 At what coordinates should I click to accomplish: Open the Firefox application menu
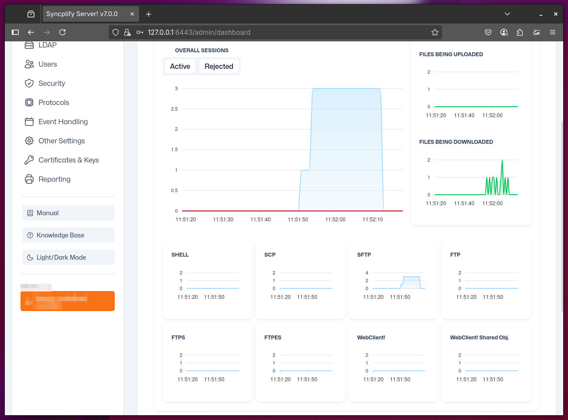point(553,32)
